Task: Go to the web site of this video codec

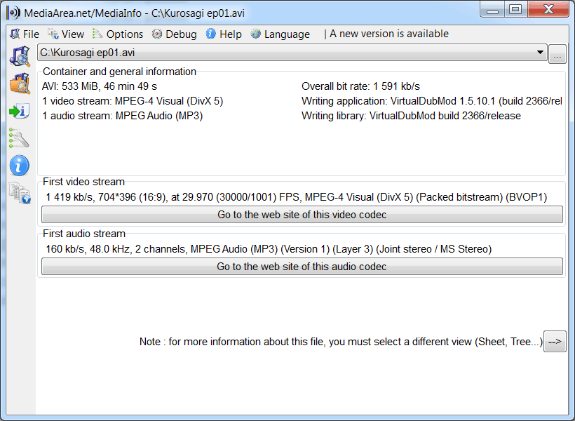Action: pos(302,214)
